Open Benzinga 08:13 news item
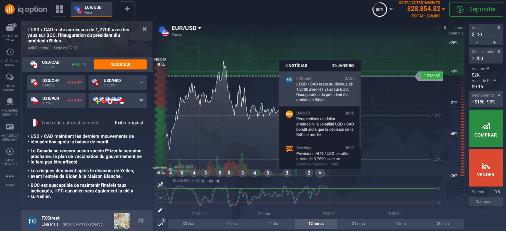 [320, 155]
